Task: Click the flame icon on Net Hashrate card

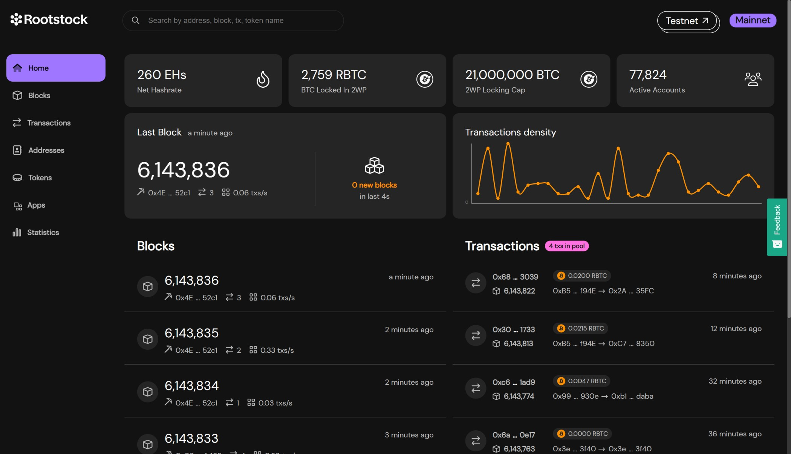Action: click(263, 79)
